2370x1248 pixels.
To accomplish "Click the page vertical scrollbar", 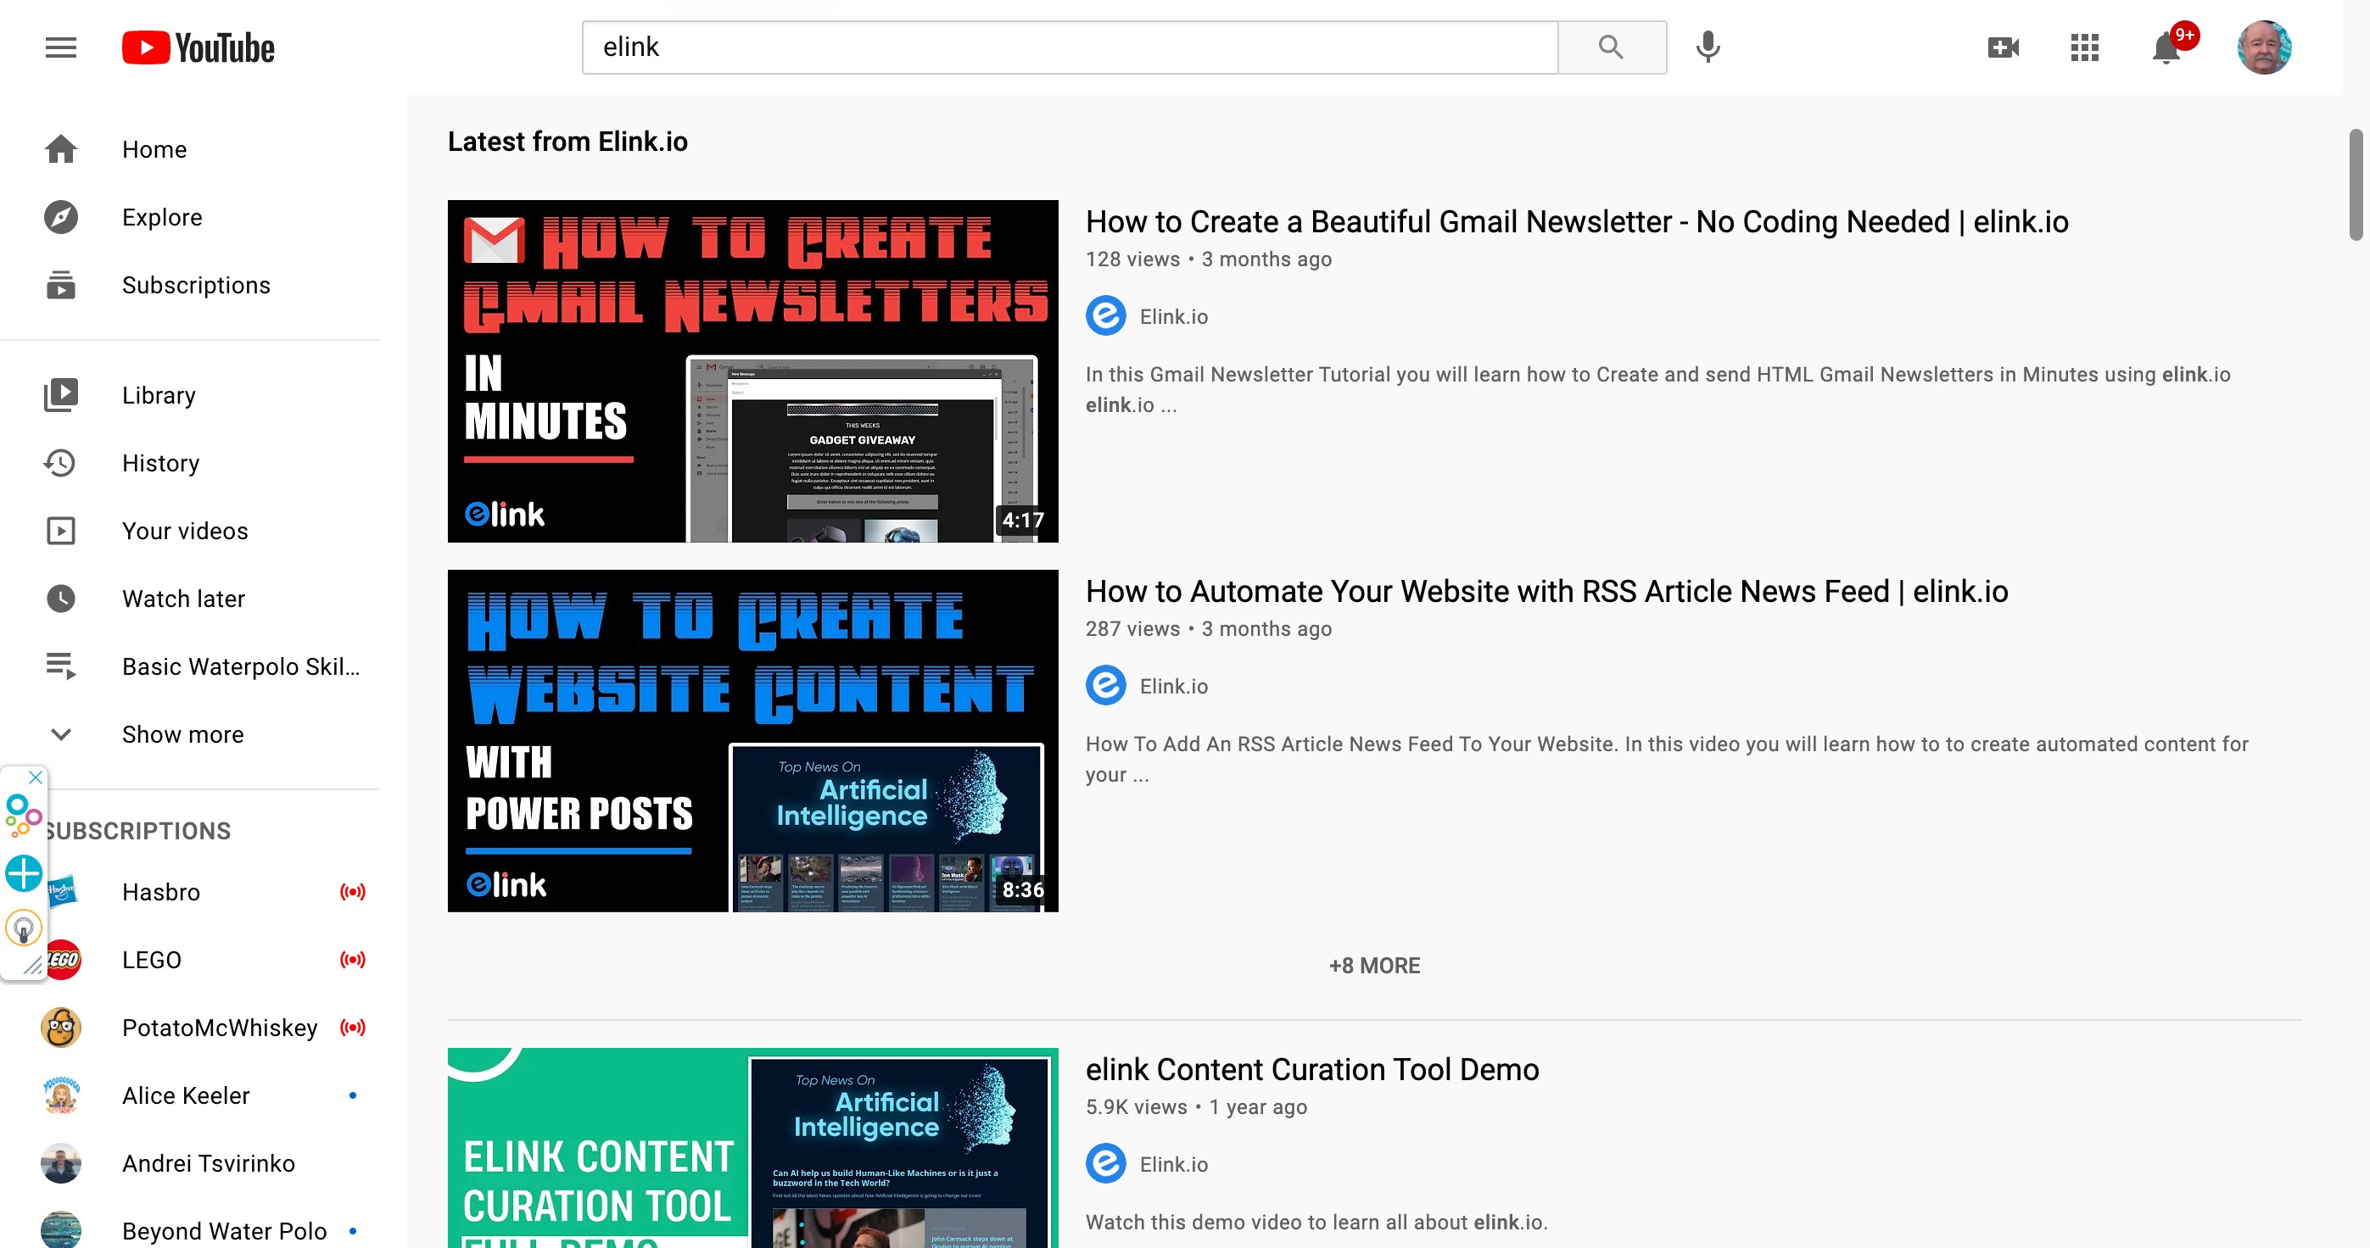I will click(2356, 185).
